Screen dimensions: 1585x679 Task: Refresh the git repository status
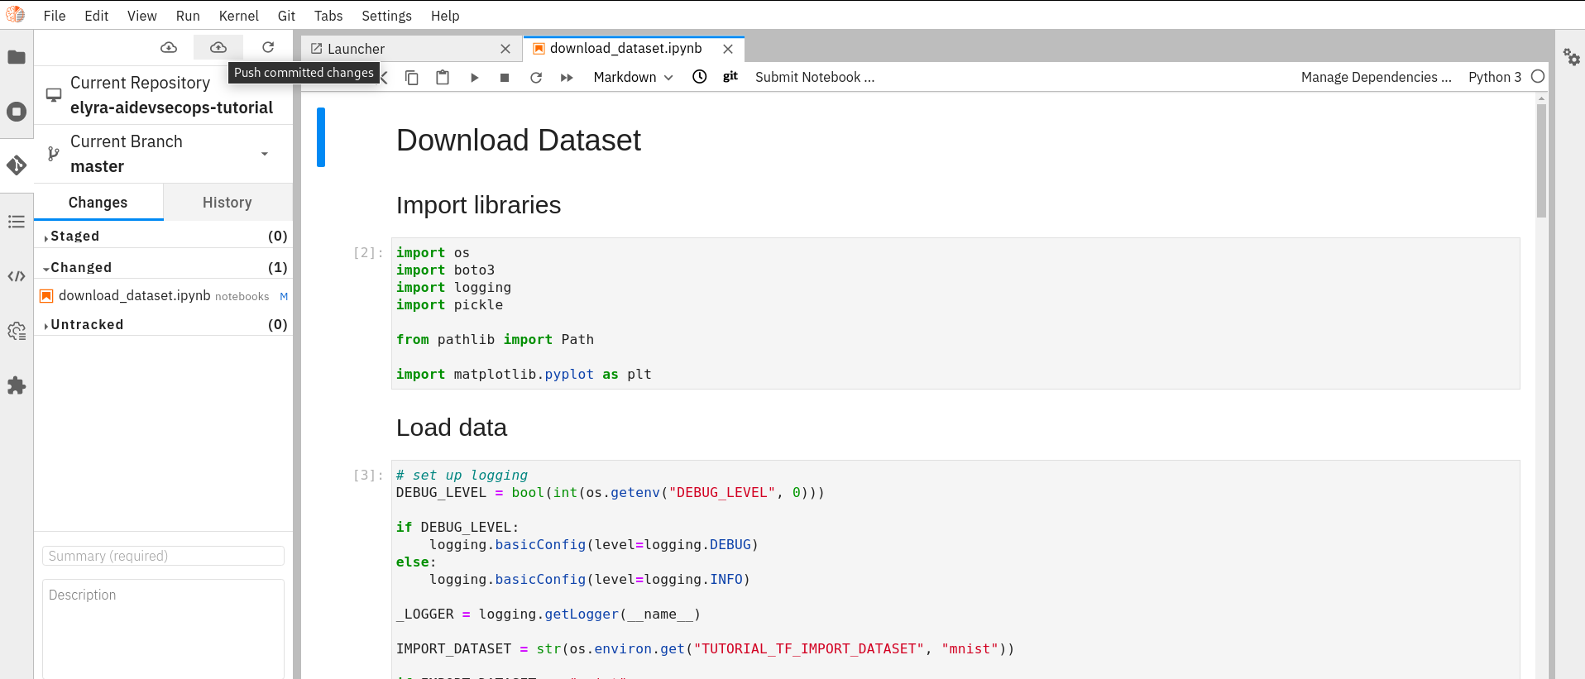pos(268,47)
